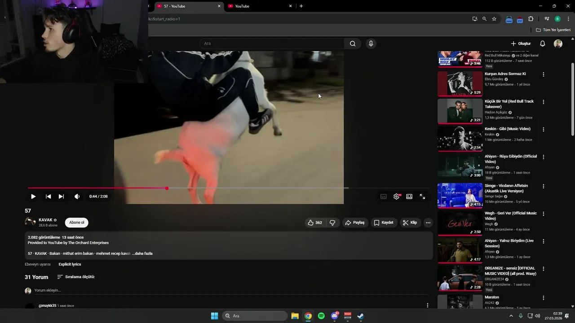Open a new browser tab
Screen dimensions: 575x323
pyautogui.click(x=301, y=6)
